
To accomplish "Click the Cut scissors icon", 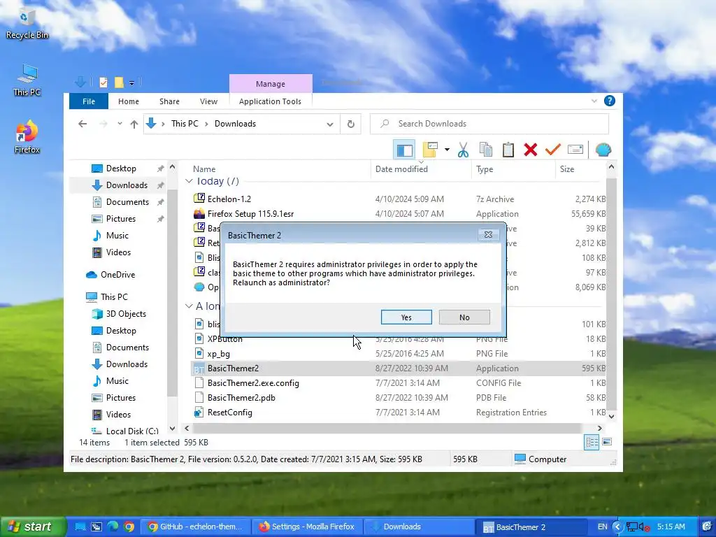I will pyautogui.click(x=463, y=150).
